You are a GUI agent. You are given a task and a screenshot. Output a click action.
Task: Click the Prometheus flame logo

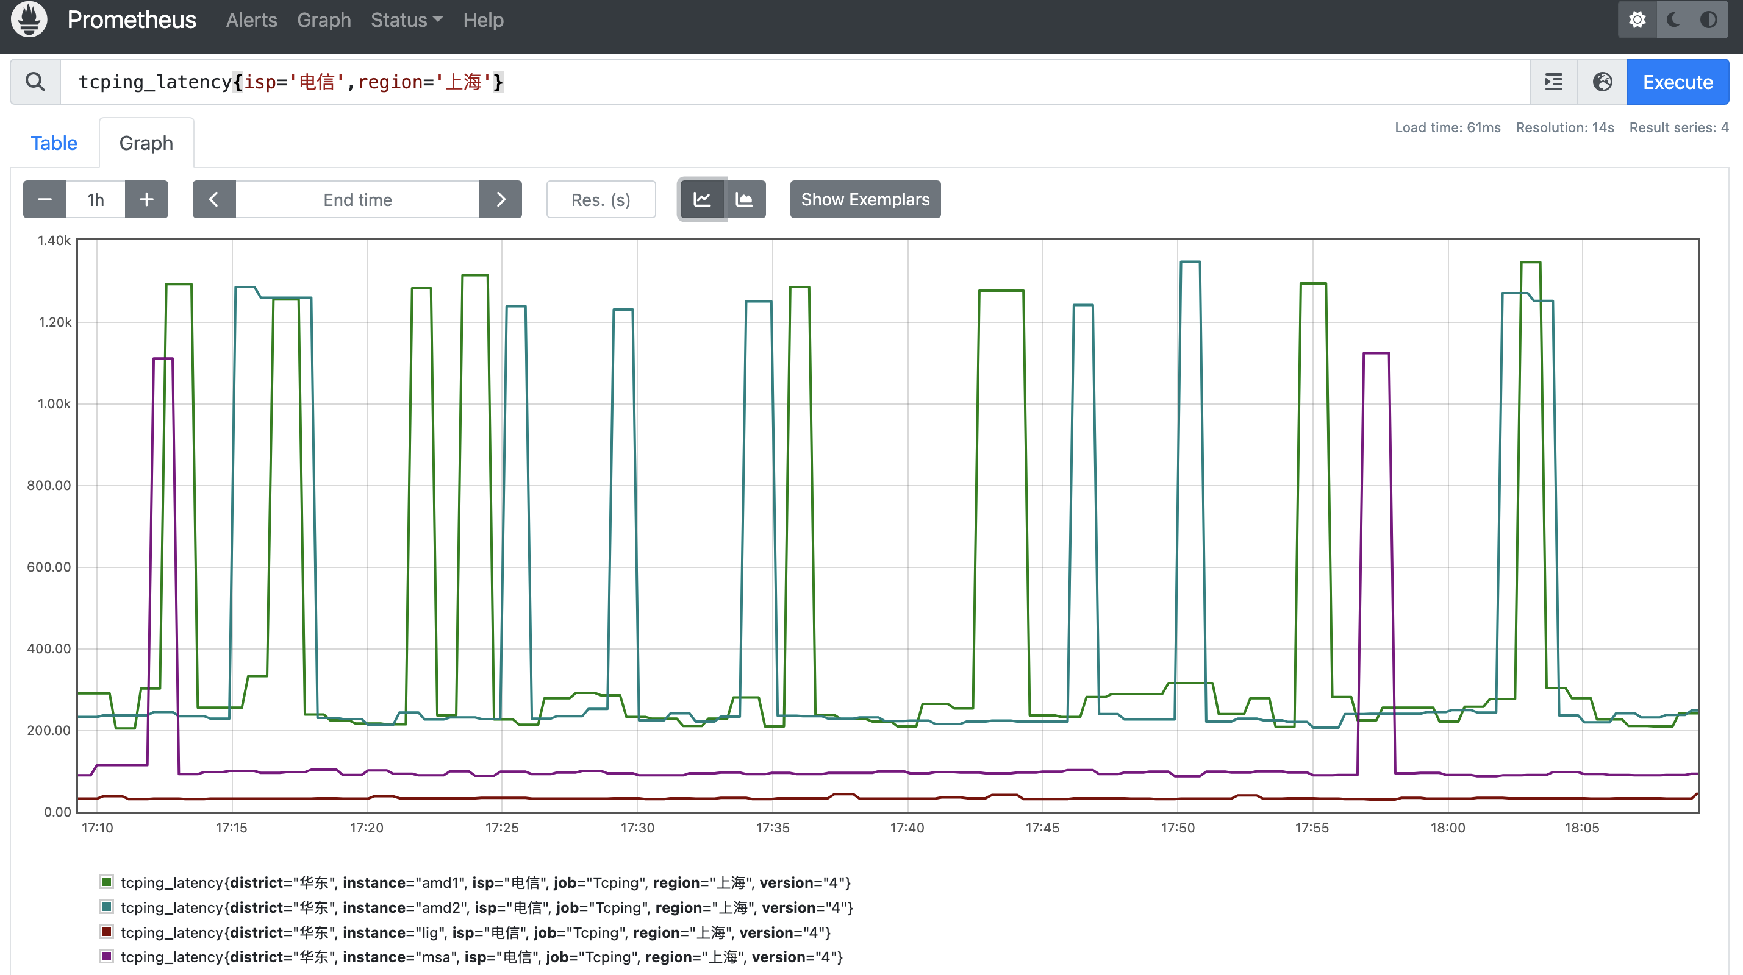[x=29, y=19]
